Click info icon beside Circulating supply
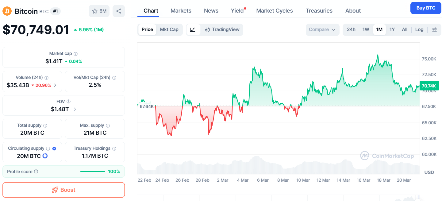The width and height of the screenshot is (442, 201). 48,149
